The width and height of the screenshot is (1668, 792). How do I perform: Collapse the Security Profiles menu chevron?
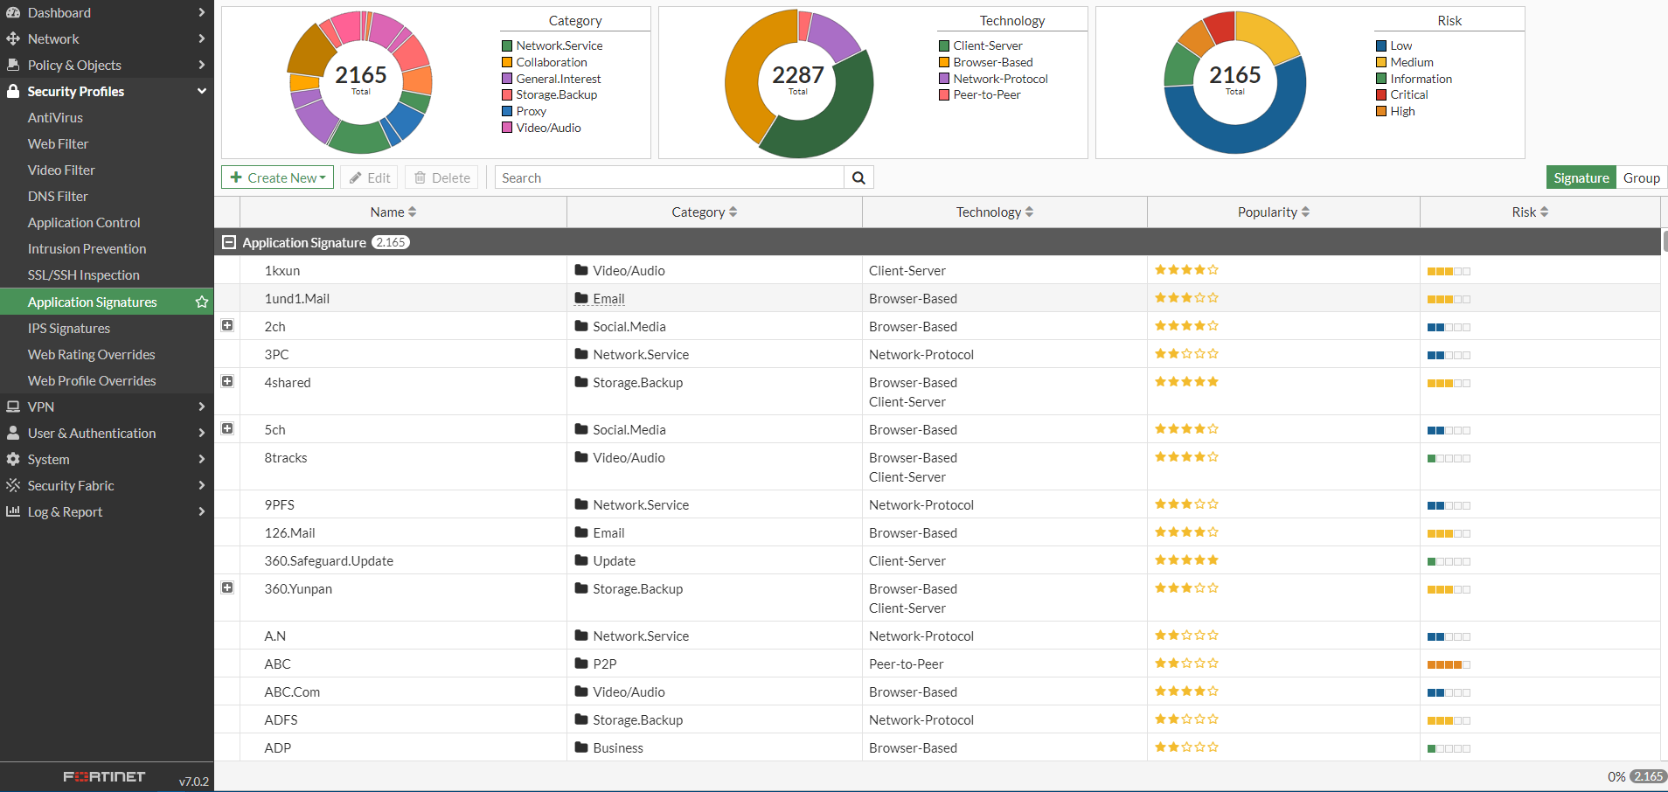coord(202,92)
